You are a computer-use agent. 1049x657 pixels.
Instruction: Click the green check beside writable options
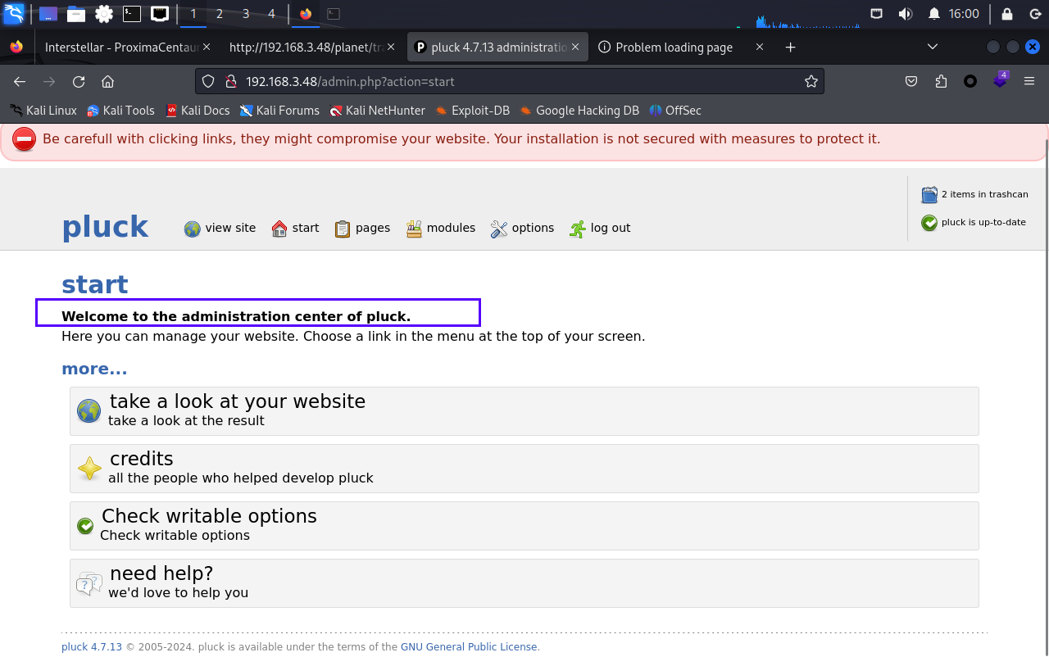pyautogui.click(x=85, y=526)
